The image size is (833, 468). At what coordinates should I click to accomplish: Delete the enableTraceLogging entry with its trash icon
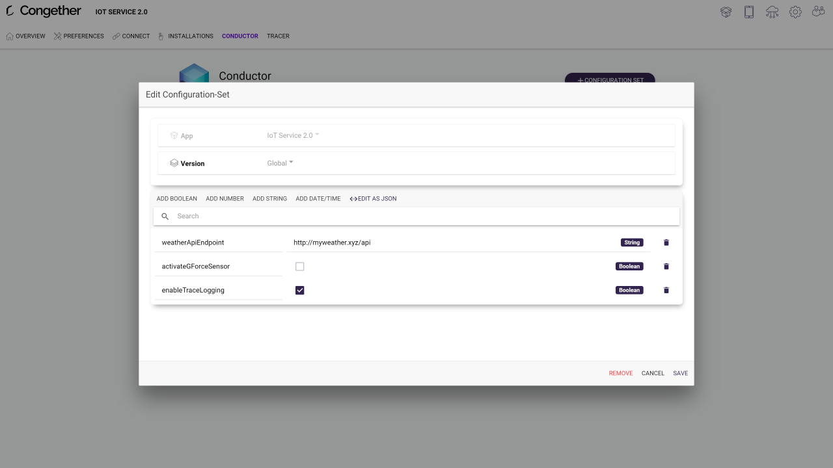coord(666,290)
